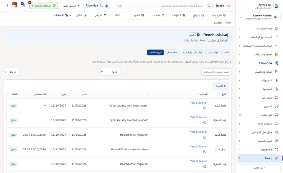Click the جمل عمل الموظفين people icon

click(277, 132)
